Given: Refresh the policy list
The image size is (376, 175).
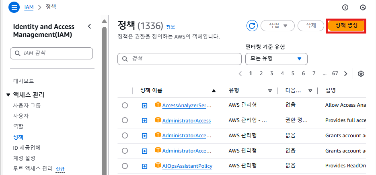Looking at the screenshot, I should (x=252, y=26).
